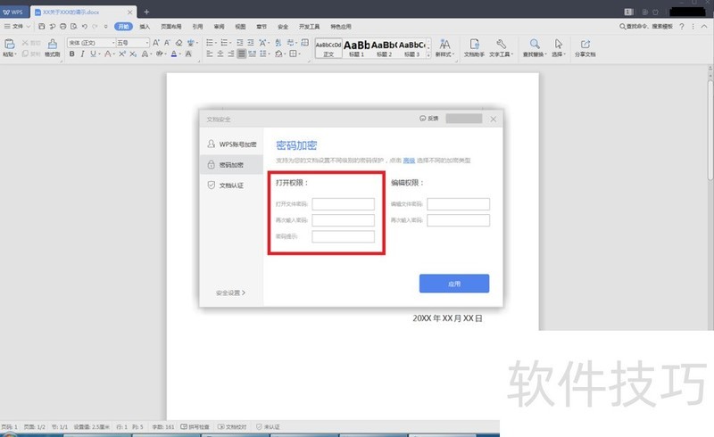Click the Bulleted list icon
The height and width of the screenshot is (437, 714).
pos(210,43)
